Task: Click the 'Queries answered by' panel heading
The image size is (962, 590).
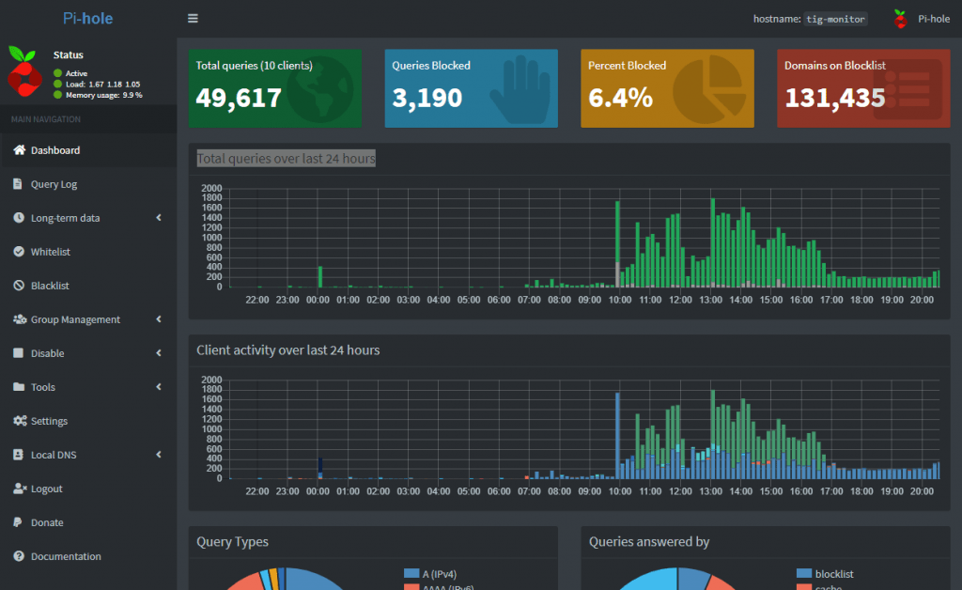Action: (649, 541)
